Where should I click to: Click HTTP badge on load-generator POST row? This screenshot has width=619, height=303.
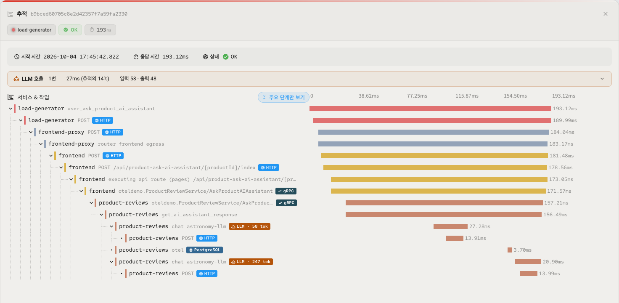point(103,120)
